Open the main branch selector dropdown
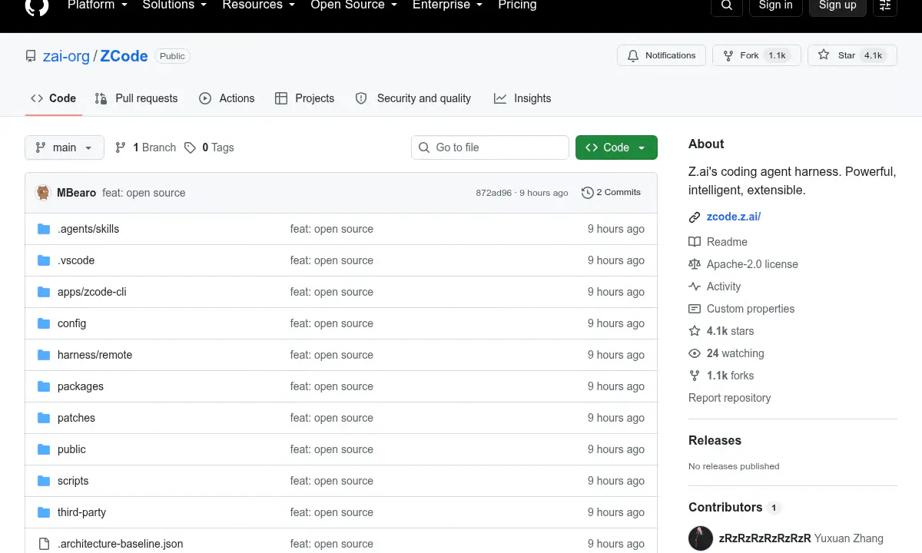Image resolution: width=922 pixels, height=553 pixels. tap(65, 147)
